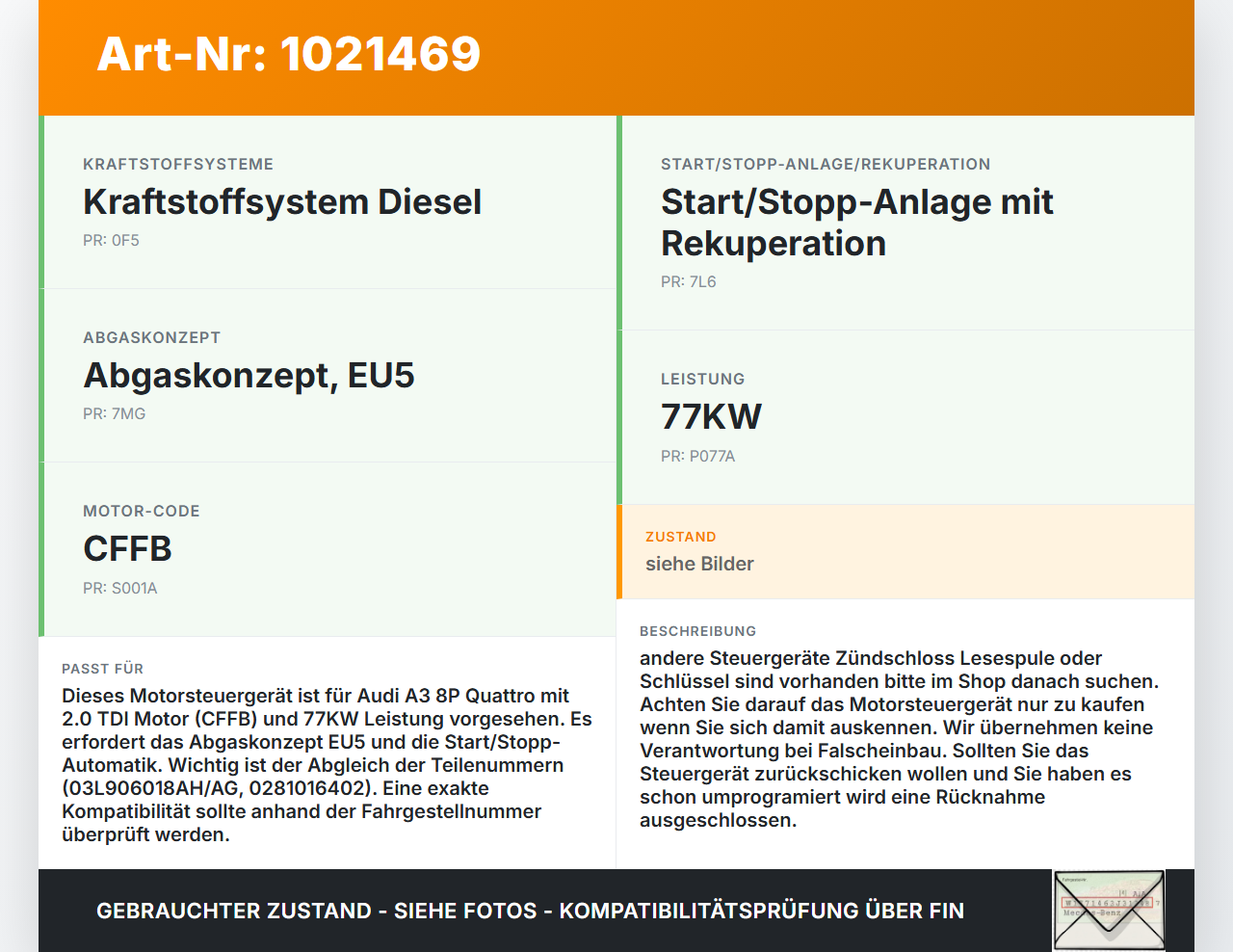The image size is (1233, 952).
Task: Click the PR: 7L6 code
Action: tap(688, 282)
